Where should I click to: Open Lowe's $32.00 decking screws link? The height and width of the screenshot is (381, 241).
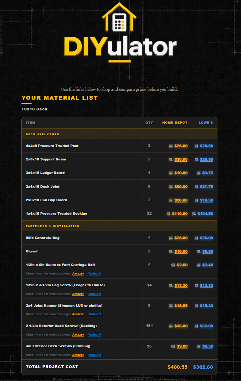206,326
